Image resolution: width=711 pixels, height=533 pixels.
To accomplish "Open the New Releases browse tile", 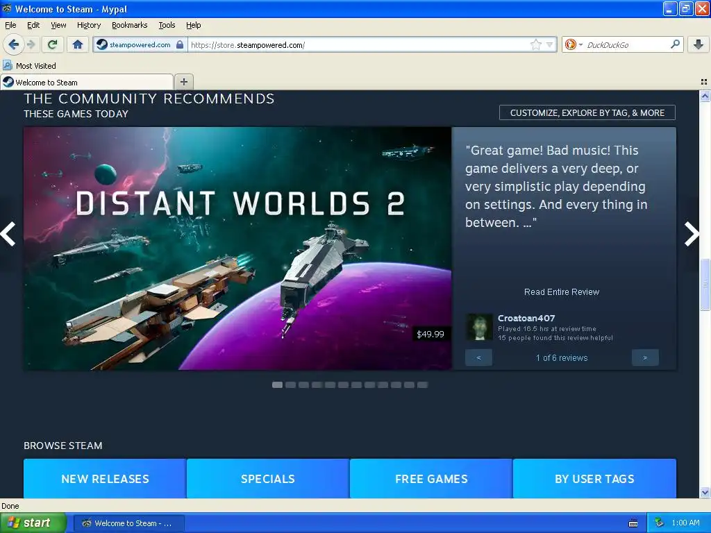I will click(x=105, y=479).
